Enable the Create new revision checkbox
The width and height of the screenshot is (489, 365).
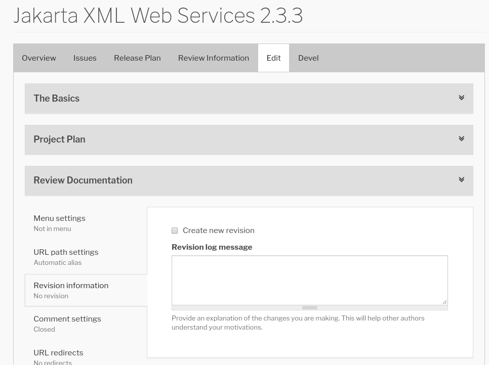[x=175, y=231]
